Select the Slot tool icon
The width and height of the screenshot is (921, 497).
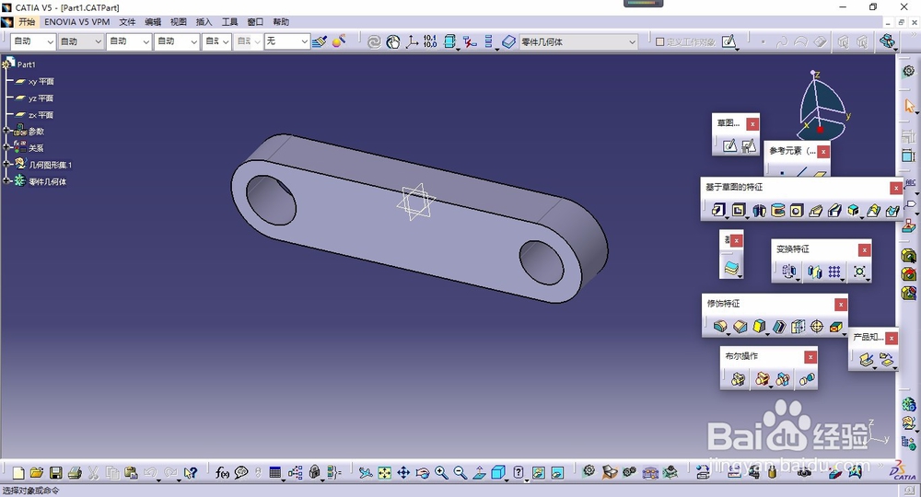pyautogui.click(x=834, y=210)
